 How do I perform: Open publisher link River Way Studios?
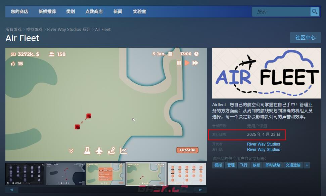pyautogui.click(x=264, y=150)
